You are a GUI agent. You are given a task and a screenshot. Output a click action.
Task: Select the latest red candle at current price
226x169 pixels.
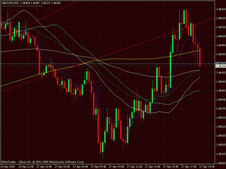(x=200, y=57)
